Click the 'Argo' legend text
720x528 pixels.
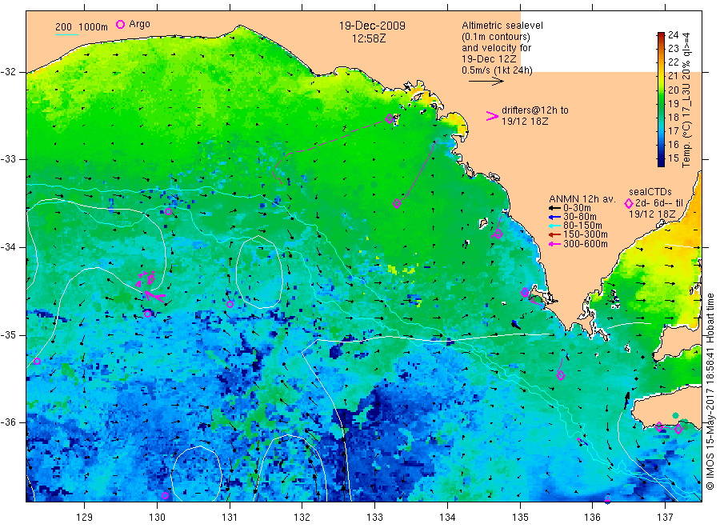139,24
